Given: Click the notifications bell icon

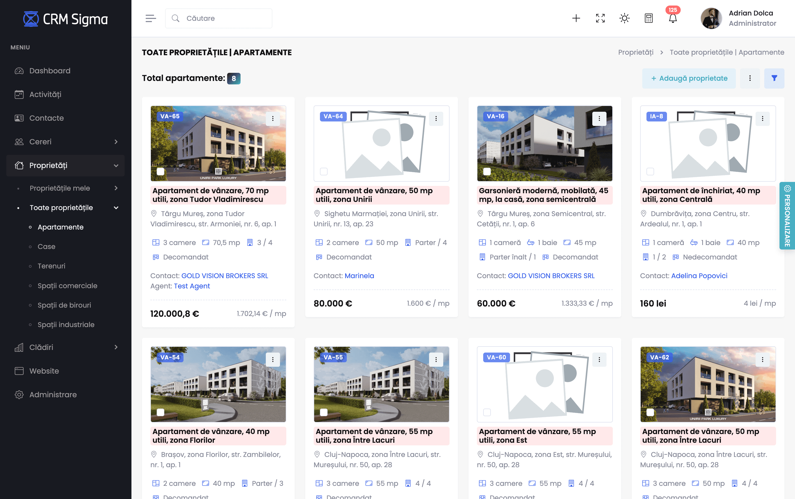Looking at the screenshot, I should pos(672,18).
